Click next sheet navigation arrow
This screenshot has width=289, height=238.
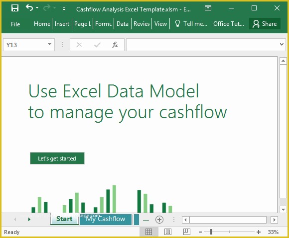(x=29, y=219)
